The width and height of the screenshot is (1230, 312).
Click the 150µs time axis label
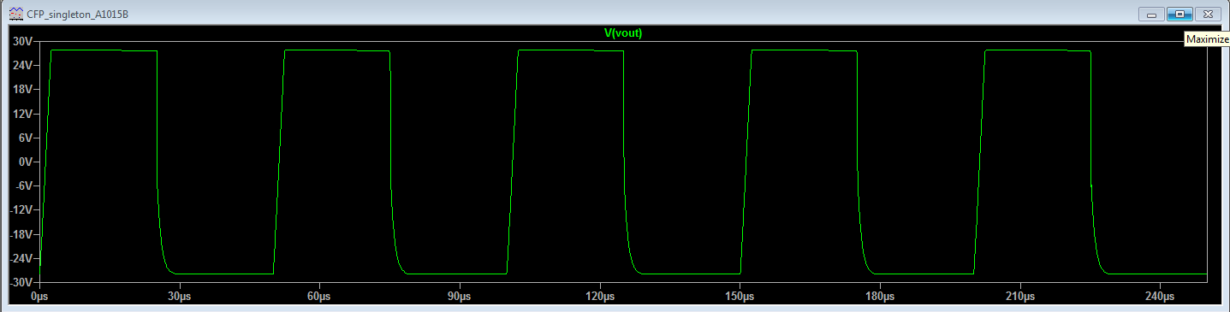(x=740, y=296)
